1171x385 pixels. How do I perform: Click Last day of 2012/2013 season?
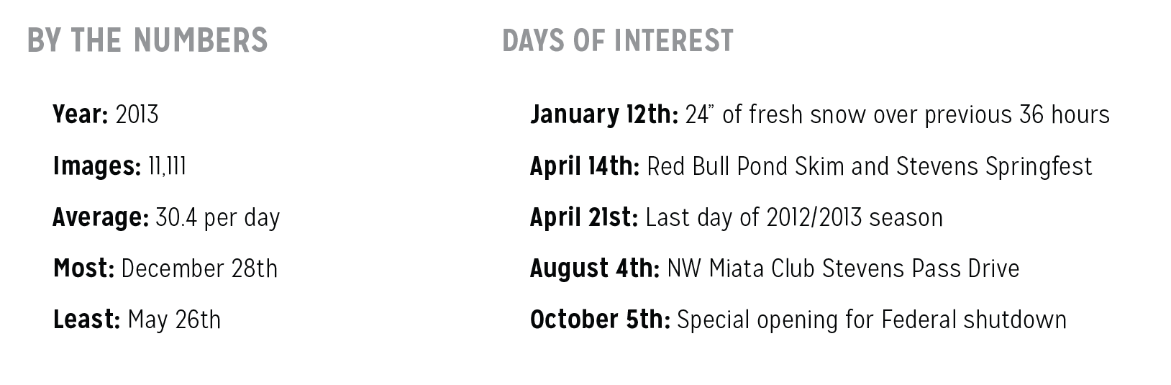pyautogui.click(x=794, y=218)
